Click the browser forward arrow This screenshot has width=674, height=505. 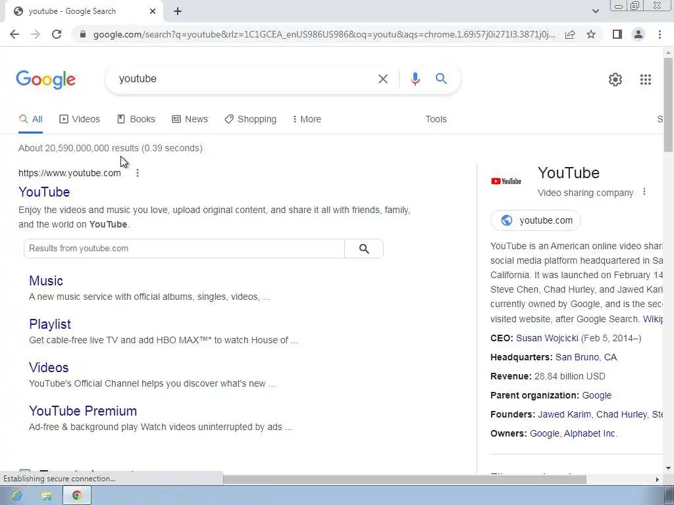click(36, 34)
